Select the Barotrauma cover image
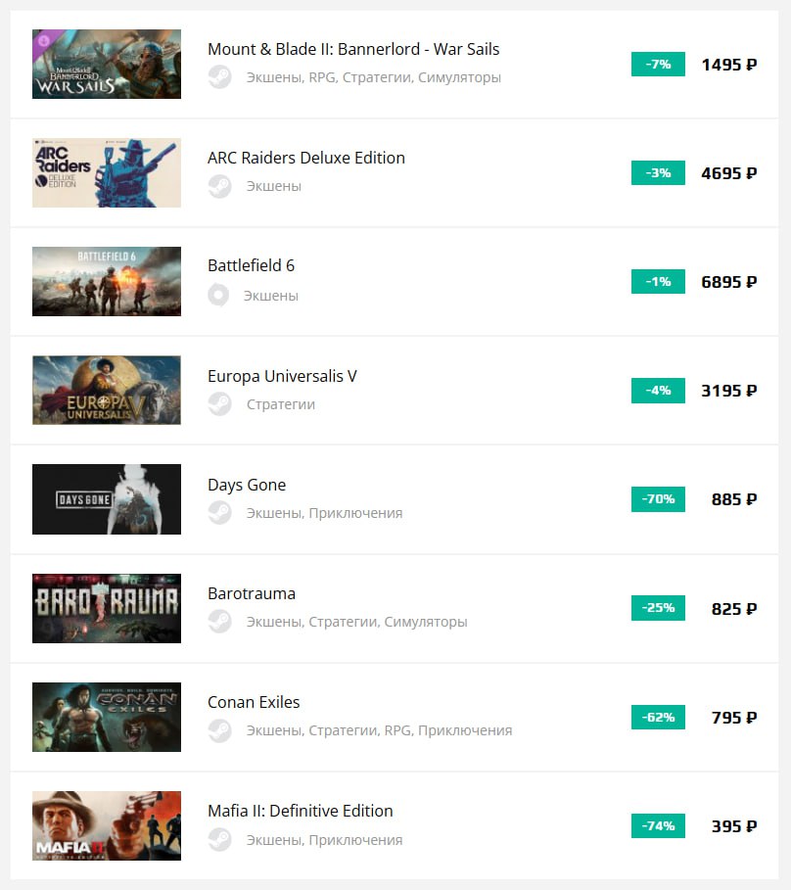791x890 pixels. coord(107,608)
